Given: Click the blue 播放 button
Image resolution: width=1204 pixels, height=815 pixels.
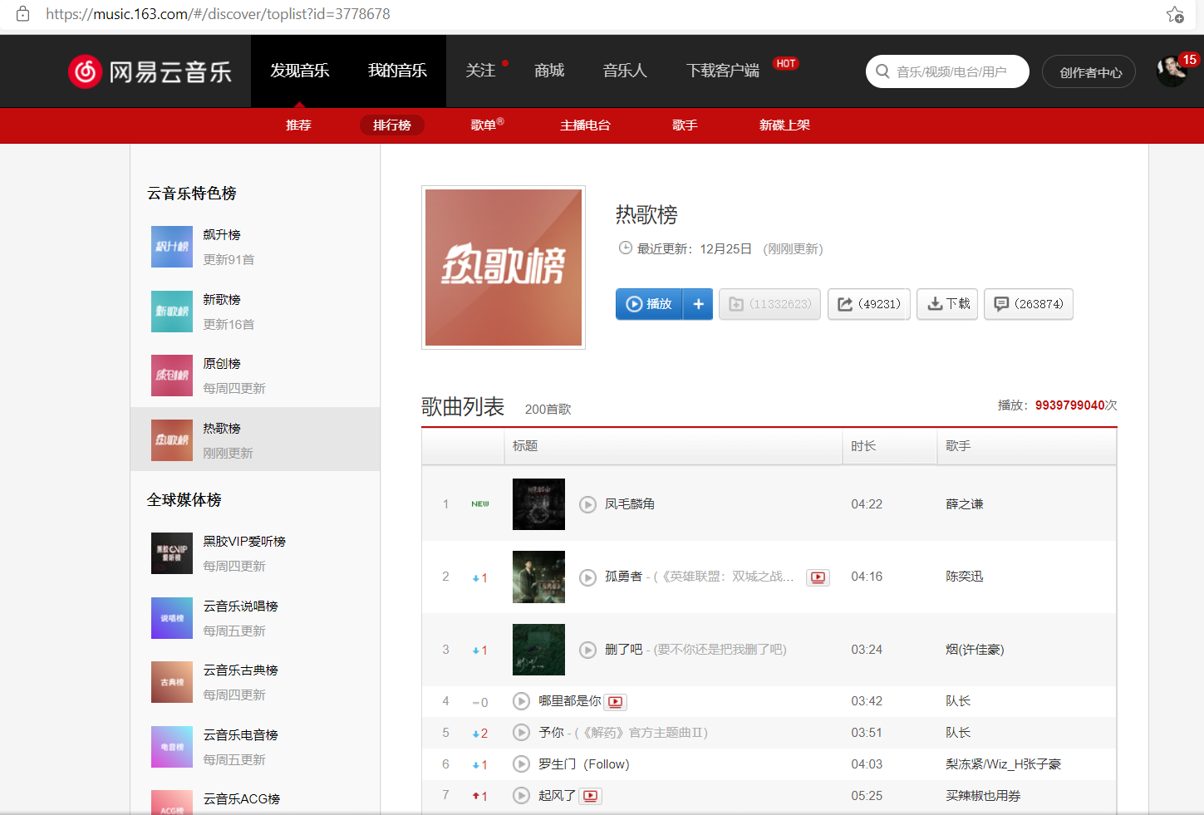Looking at the screenshot, I should click(x=649, y=304).
